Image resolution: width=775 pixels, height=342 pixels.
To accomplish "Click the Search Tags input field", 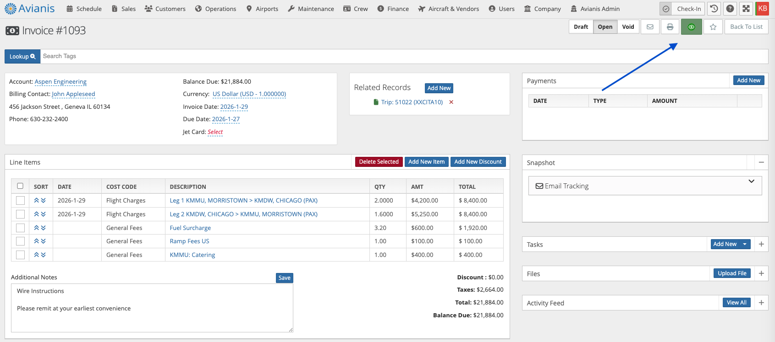I will pyautogui.click(x=403, y=56).
